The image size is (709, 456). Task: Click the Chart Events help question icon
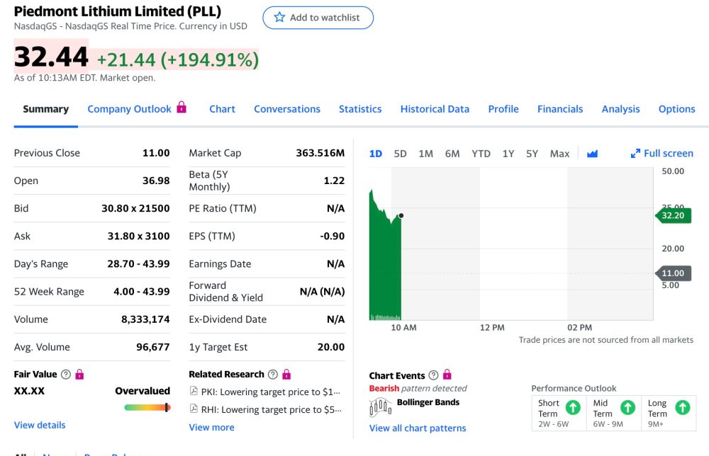433,376
